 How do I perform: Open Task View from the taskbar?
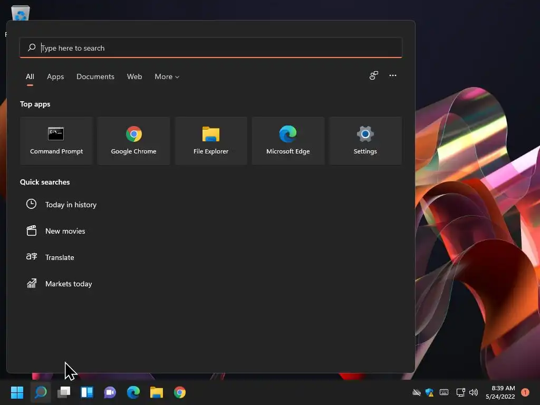[x=64, y=392]
